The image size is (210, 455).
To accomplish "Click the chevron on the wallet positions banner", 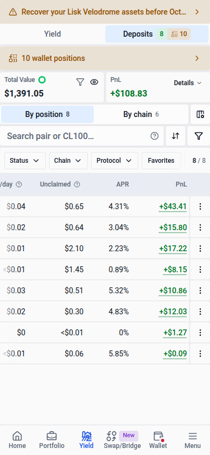I will coord(197,58).
